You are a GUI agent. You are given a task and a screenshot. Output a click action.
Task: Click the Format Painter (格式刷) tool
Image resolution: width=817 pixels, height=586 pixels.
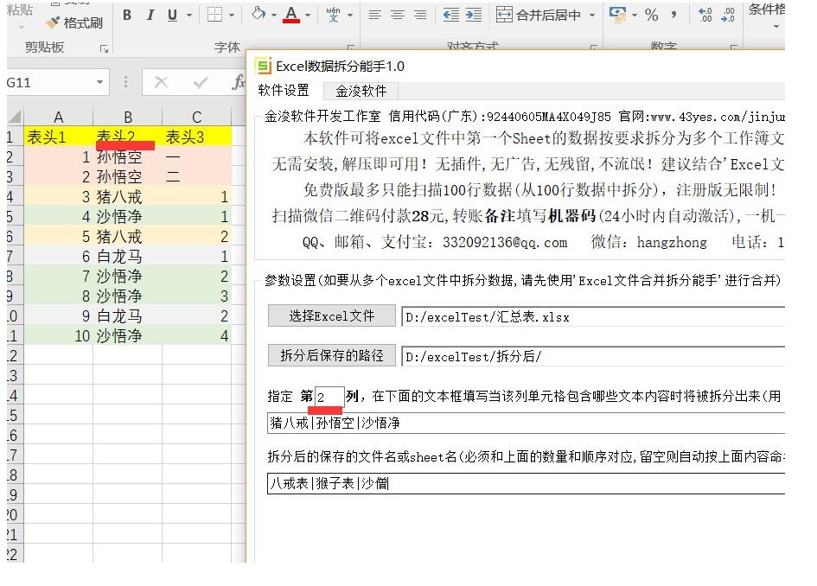coord(74,23)
